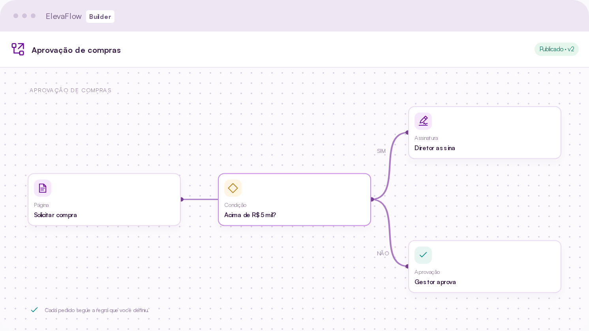589x331 pixels.
Task: Click the SIM branch label
Action: [381, 151]
